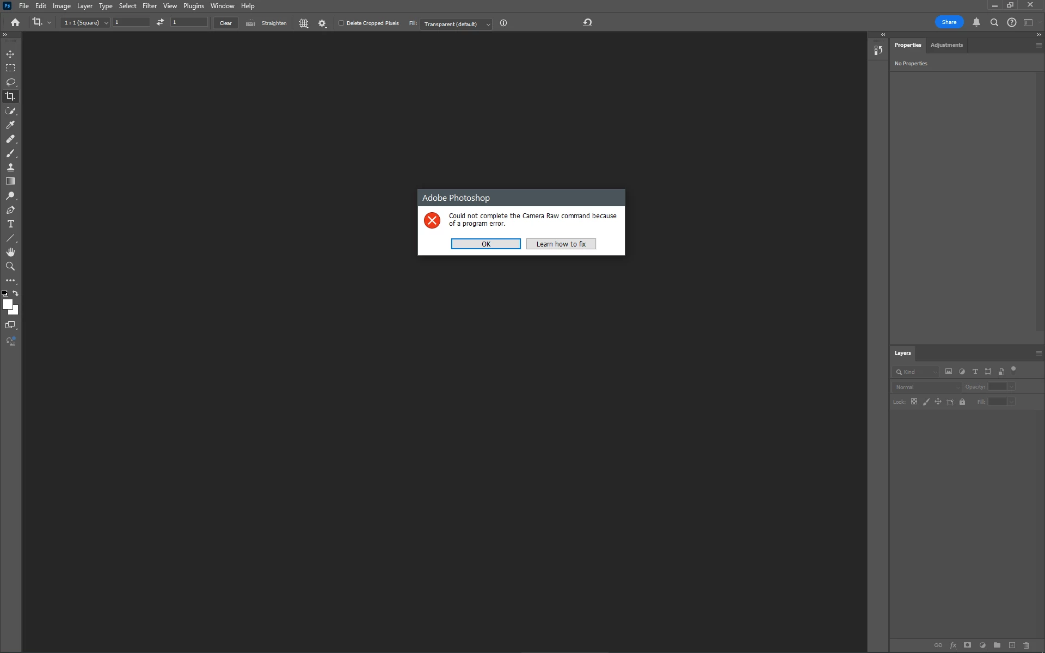1045x653 pixels.
Task: Choose the Clone Stamp tool
Action: pos(10,167)
